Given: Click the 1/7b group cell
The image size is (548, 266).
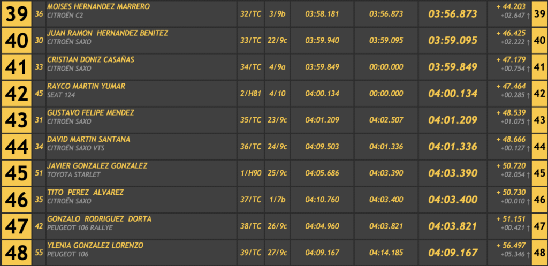Looking at the screenshot, I should [x=278, y=200].
